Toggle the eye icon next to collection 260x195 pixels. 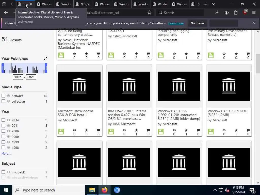click(8, 101)
